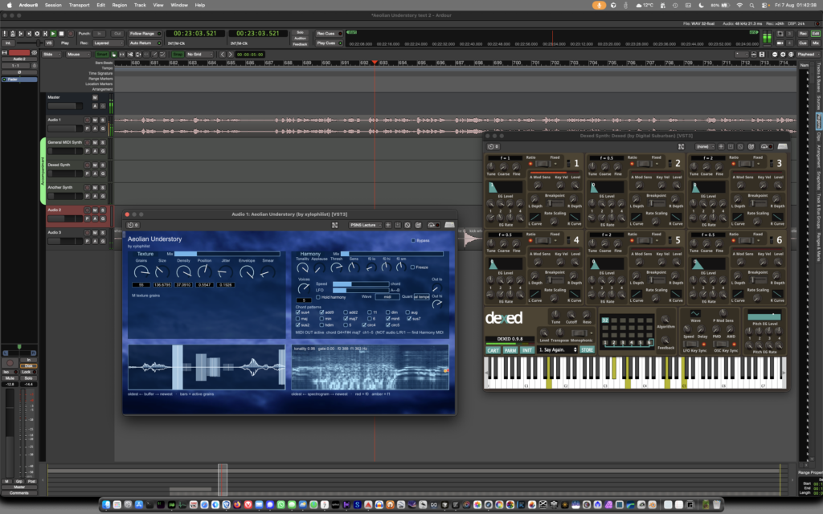Show keyboard icon in Dexed plugin toolbar
This screenshot has height=514, width=823.
point(782,146)
